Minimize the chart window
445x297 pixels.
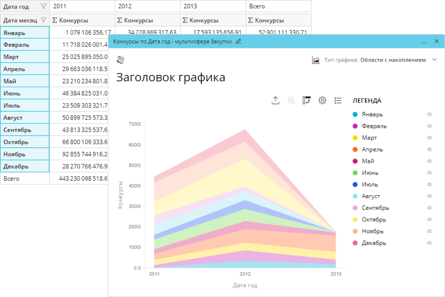coord(424,42)
